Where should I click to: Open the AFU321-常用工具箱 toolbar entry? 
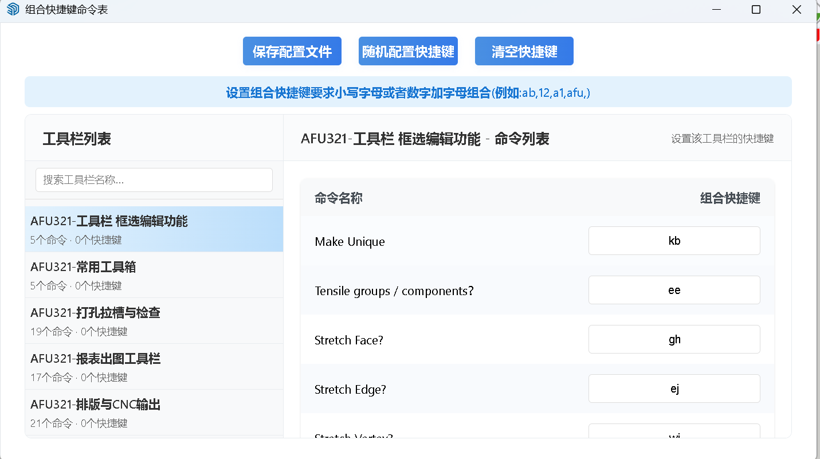(x=154, y=275)
